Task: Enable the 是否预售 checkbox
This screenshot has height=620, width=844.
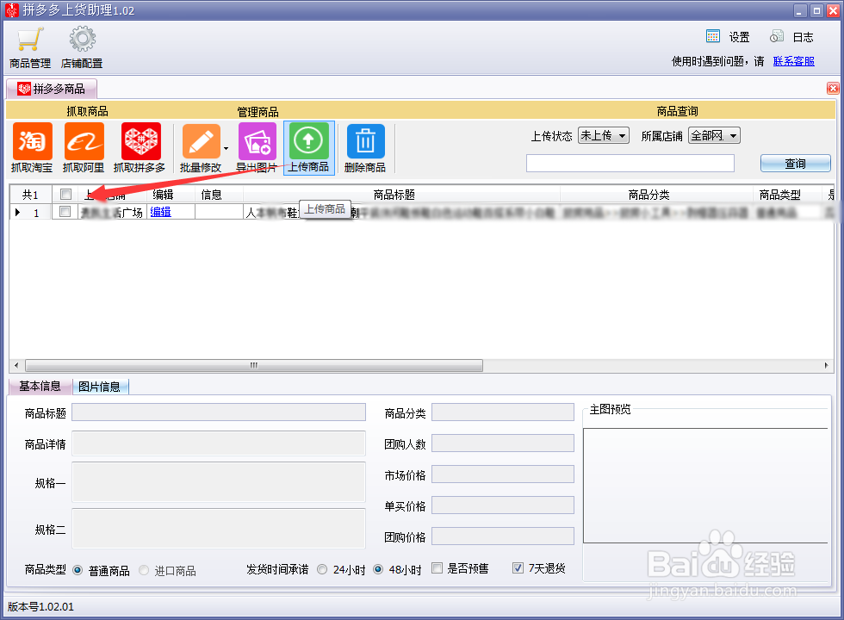Action: coord(438,568)
